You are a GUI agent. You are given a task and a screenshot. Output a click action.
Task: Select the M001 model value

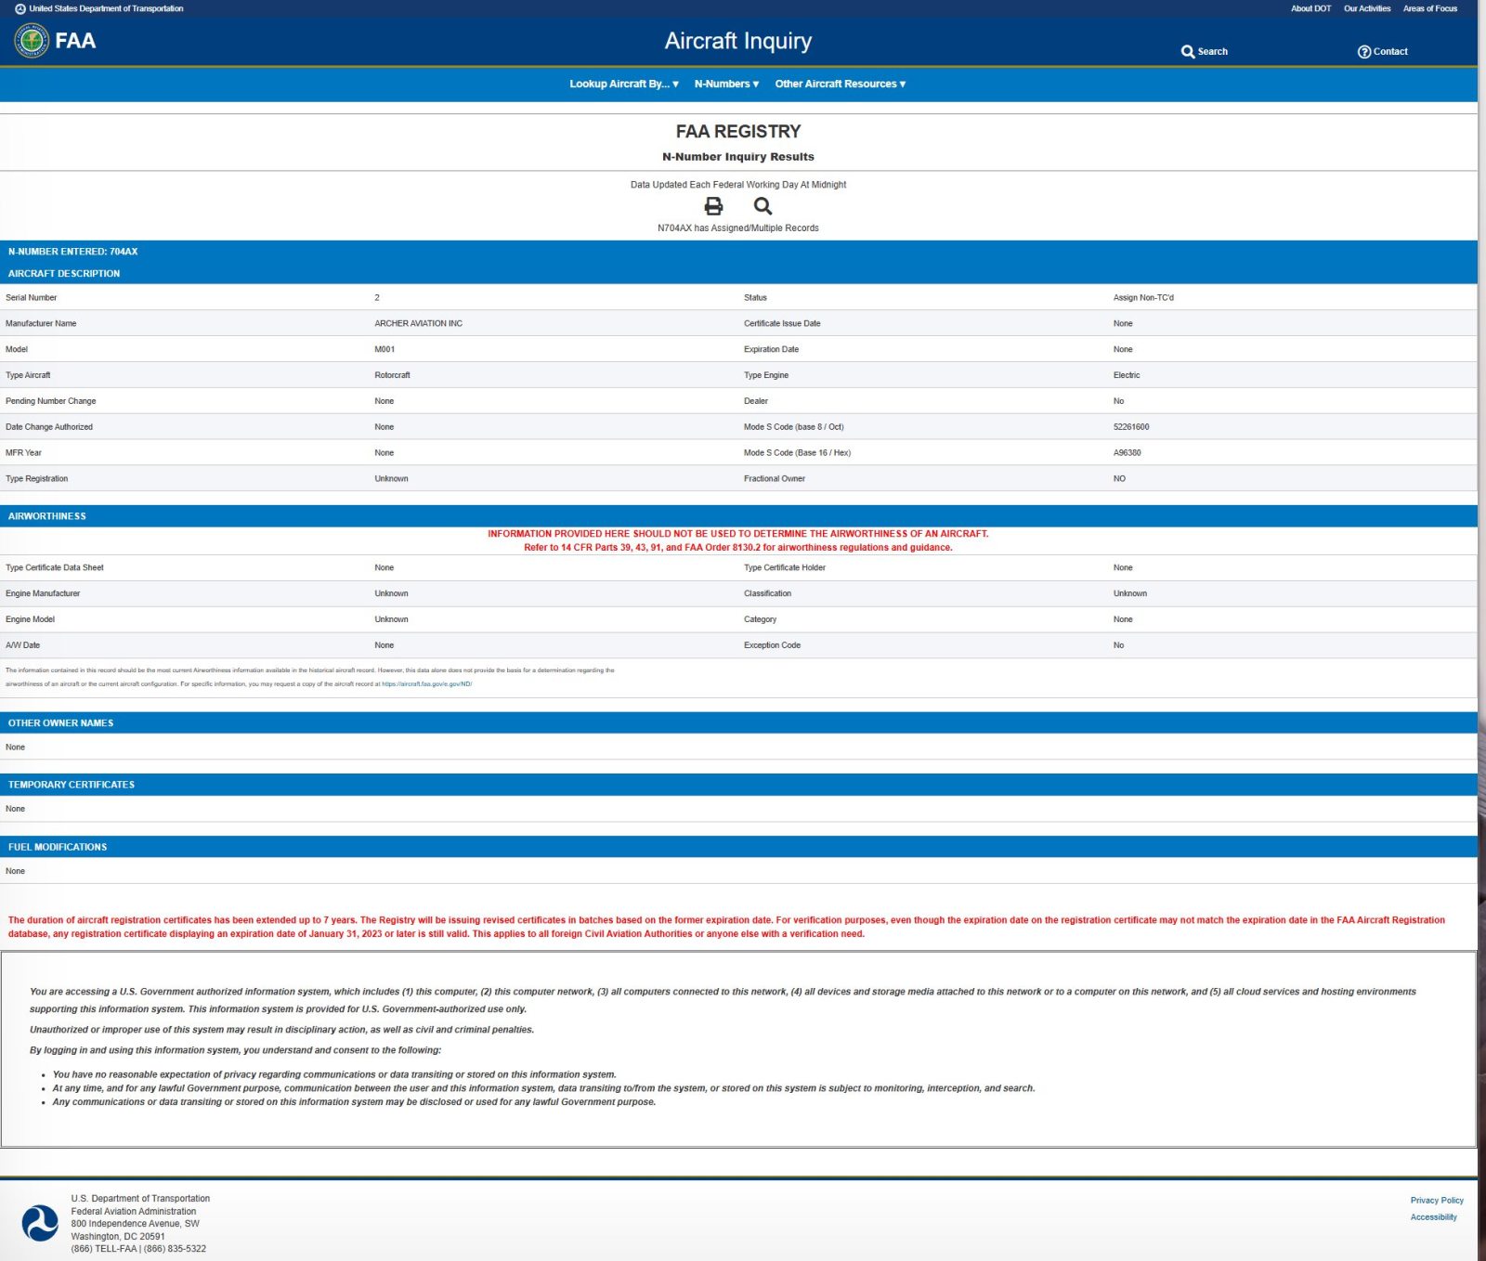(385, 349)
